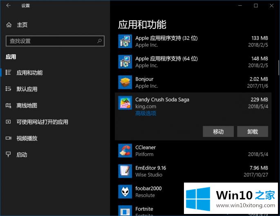
Task: Click the 可使用网站打开的应用 icon
Action: click(8, 122)
